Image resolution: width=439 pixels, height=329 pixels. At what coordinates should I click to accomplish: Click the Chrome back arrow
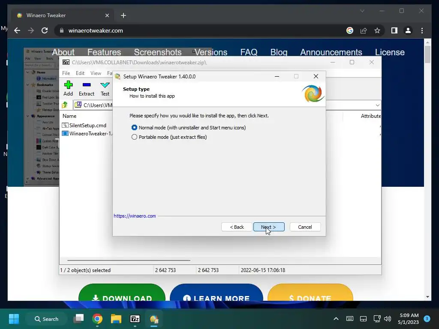[x=17, y=30]
